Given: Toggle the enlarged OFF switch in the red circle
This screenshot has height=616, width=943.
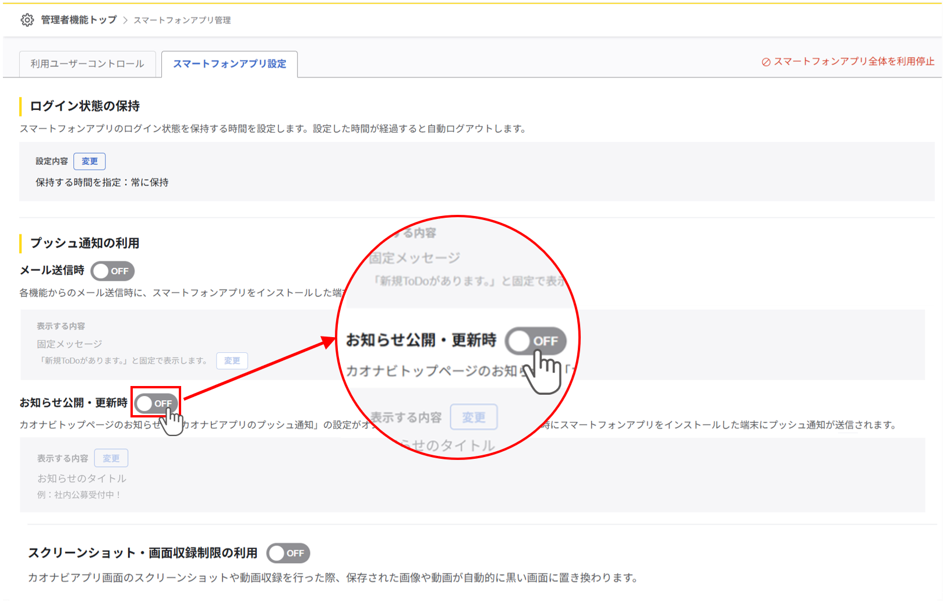Looking at the screenshot, I should 535,341.
